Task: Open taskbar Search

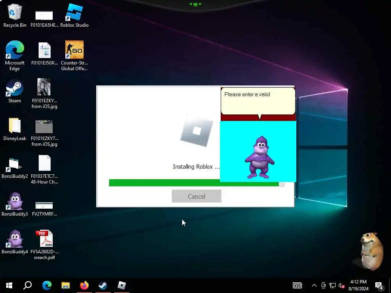Action: (27, 285)
